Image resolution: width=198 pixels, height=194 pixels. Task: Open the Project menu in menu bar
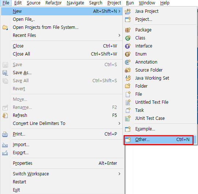[114, 3]
